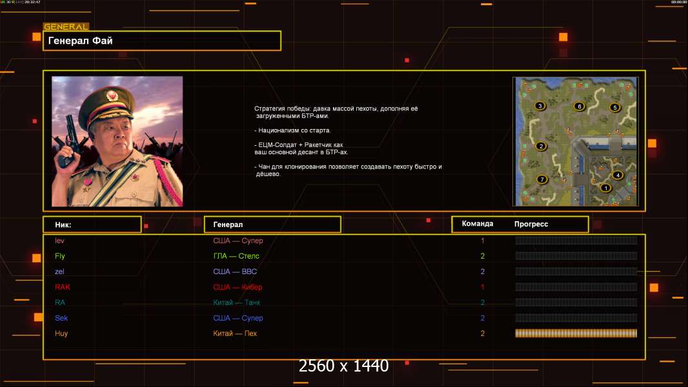Click the ГЛА — Стелс general entry
The height and width of the screenshot is (387, 688).
[x=236, y=256]
